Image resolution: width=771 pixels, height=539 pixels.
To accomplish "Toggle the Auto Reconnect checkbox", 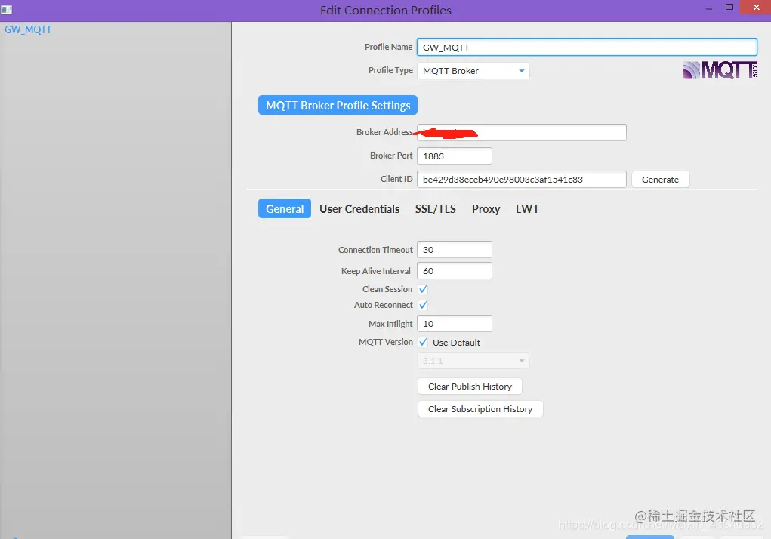I will point(423,305).
